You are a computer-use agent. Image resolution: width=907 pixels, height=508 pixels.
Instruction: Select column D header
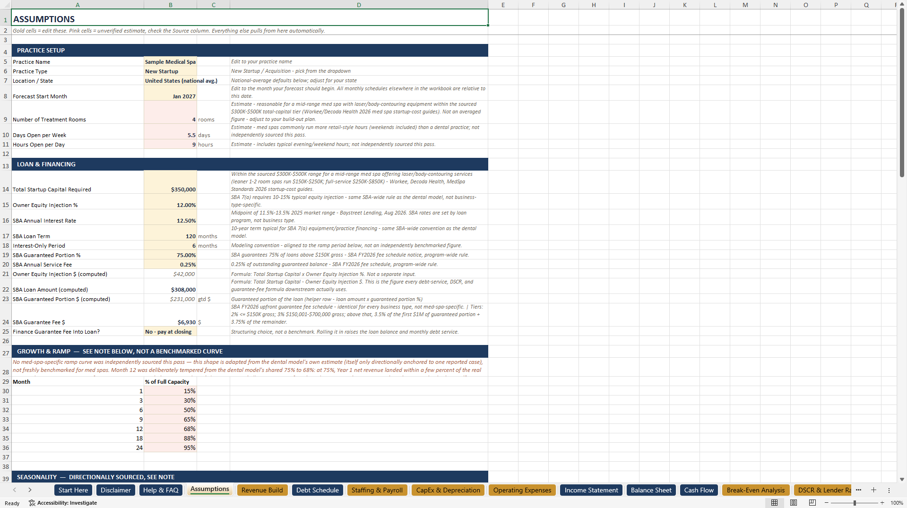(x=359, y=5)
